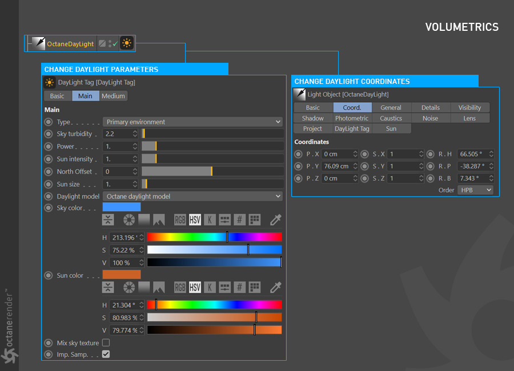Show hex field for Sun color
The height and width of the screenshot is (371, 514).
[x=240, y=287]
